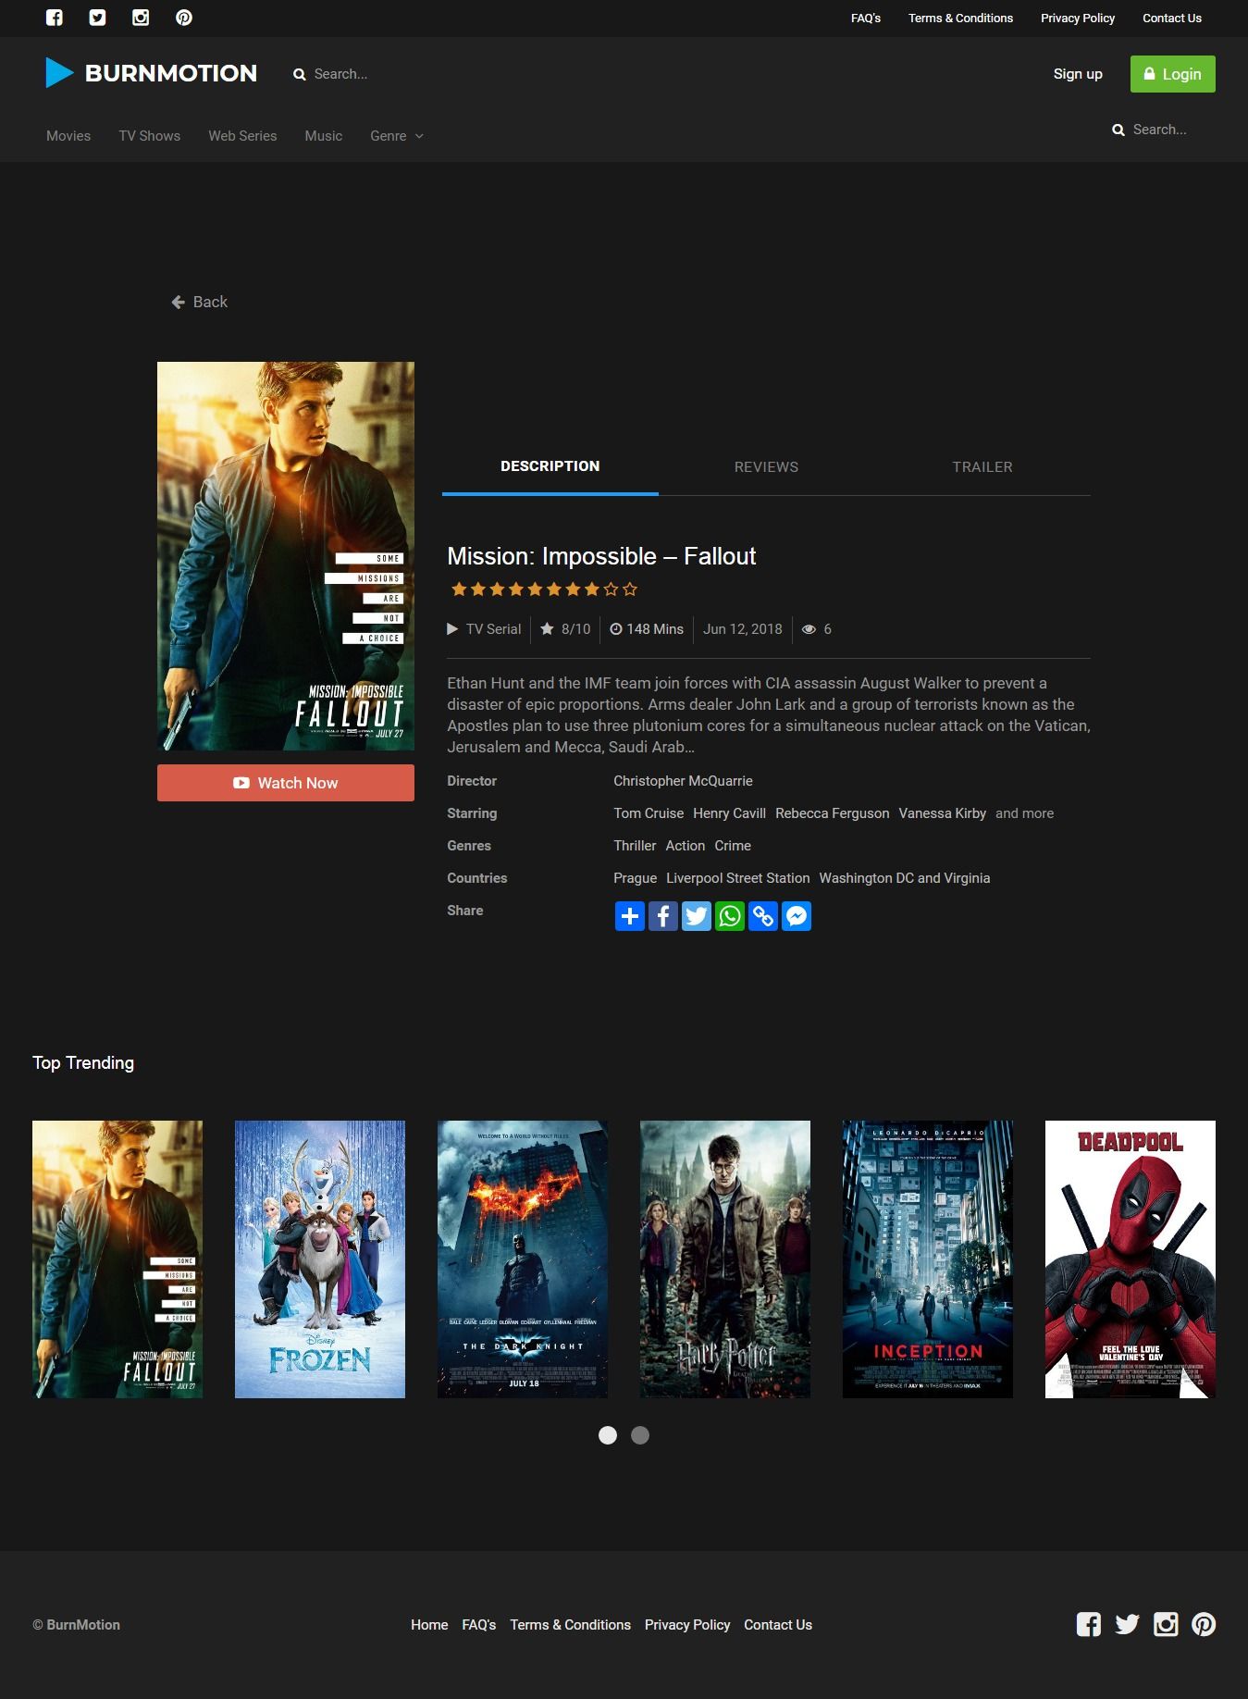Open Instagram page from top bar
The width and height of the screenshot is (1248, 1699).
(x=141, y=18)
